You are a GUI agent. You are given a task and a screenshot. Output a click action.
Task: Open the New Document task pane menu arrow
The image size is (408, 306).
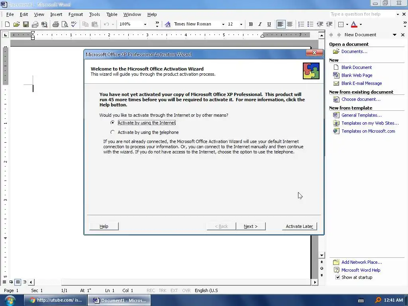[x=395, y=35]
